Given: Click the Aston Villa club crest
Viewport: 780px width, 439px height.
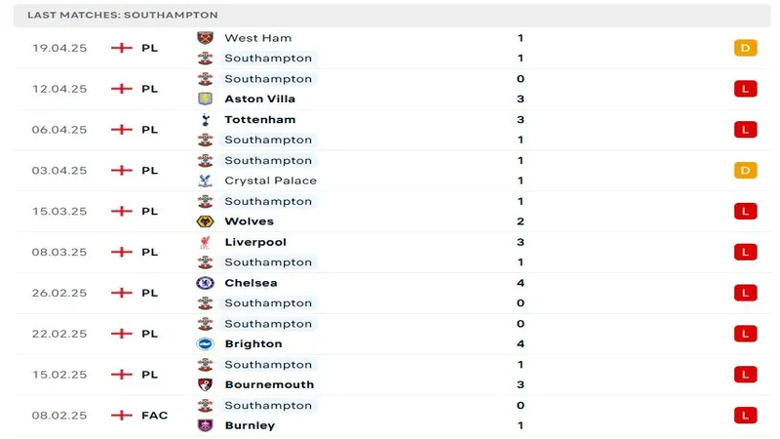Looking at the screenshot, I should pyautogui.click(x=205, y=99).
